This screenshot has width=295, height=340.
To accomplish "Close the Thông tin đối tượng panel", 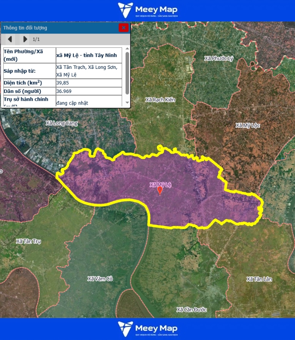I will click(123, 28).
